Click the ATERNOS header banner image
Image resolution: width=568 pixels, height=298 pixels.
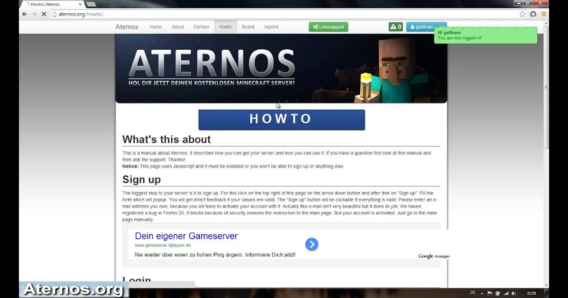281,69
